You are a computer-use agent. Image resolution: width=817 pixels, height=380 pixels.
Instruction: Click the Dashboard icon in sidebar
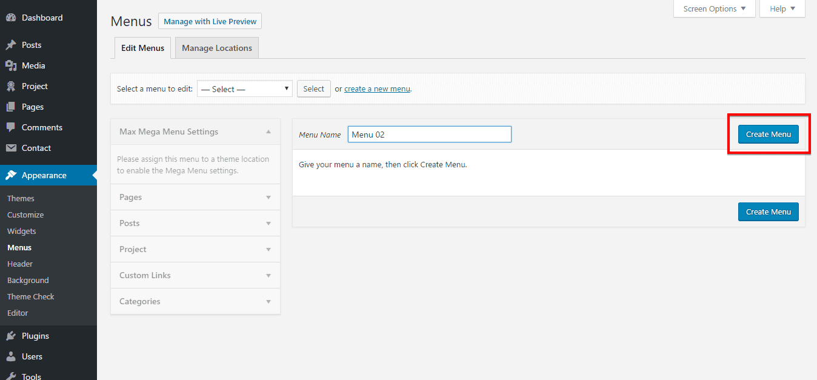pos(12,17)
